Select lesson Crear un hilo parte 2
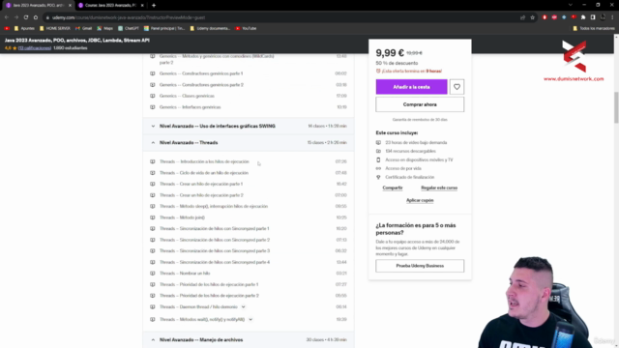 tap(201, 195)
